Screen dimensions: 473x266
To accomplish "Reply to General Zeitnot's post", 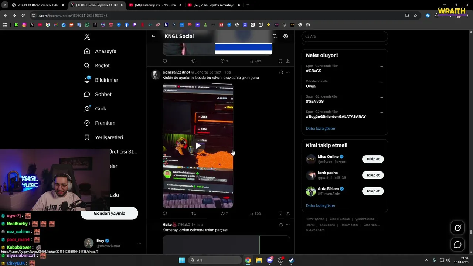I will click(x=165, y=214).
